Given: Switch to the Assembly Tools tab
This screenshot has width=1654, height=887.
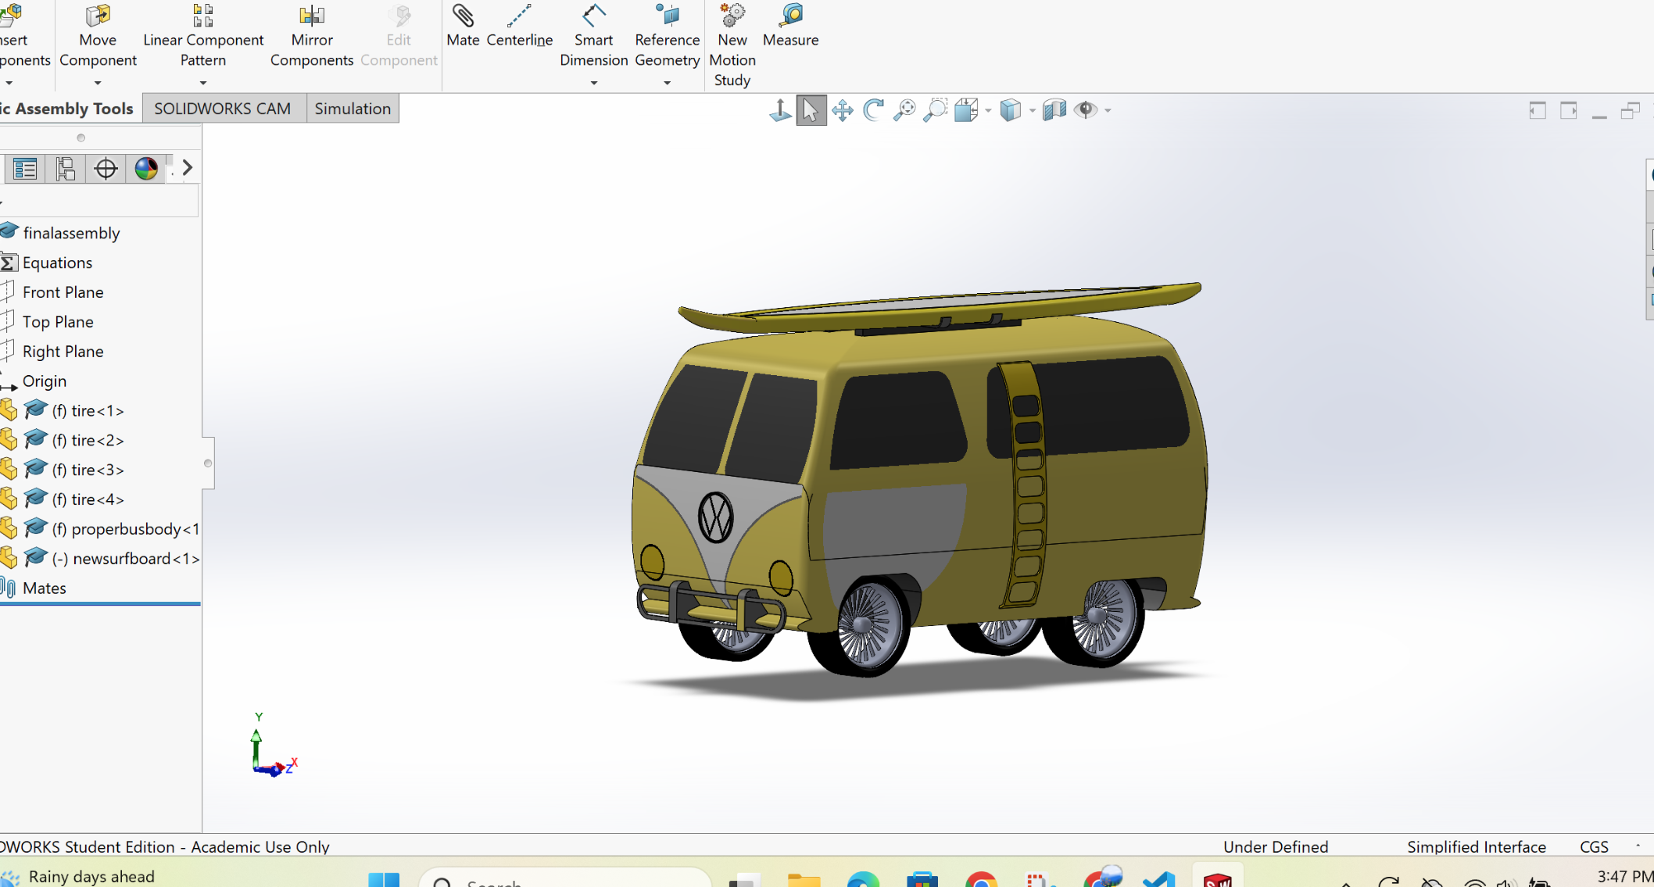Looking at the screenshot, I should click(69, 109).
